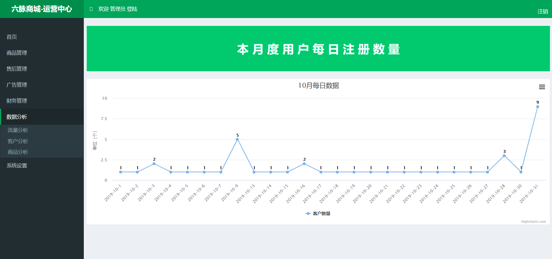Click the data point labeled 9 on 2019-10-31

click(x=537, y=107)
